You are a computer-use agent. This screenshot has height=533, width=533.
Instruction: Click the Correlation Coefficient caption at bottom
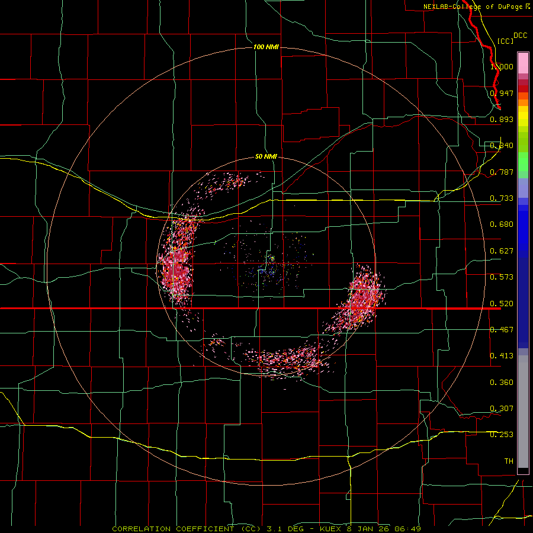(266, 529)
